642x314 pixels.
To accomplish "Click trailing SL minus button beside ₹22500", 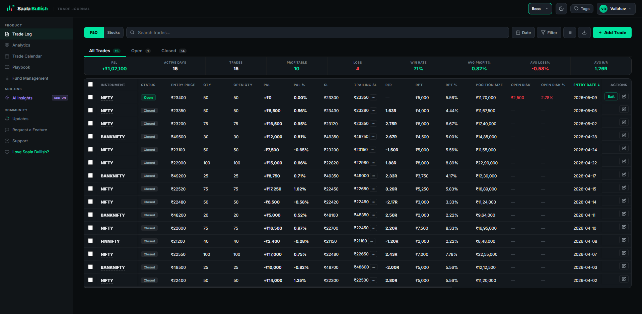I will click(373, 280).
